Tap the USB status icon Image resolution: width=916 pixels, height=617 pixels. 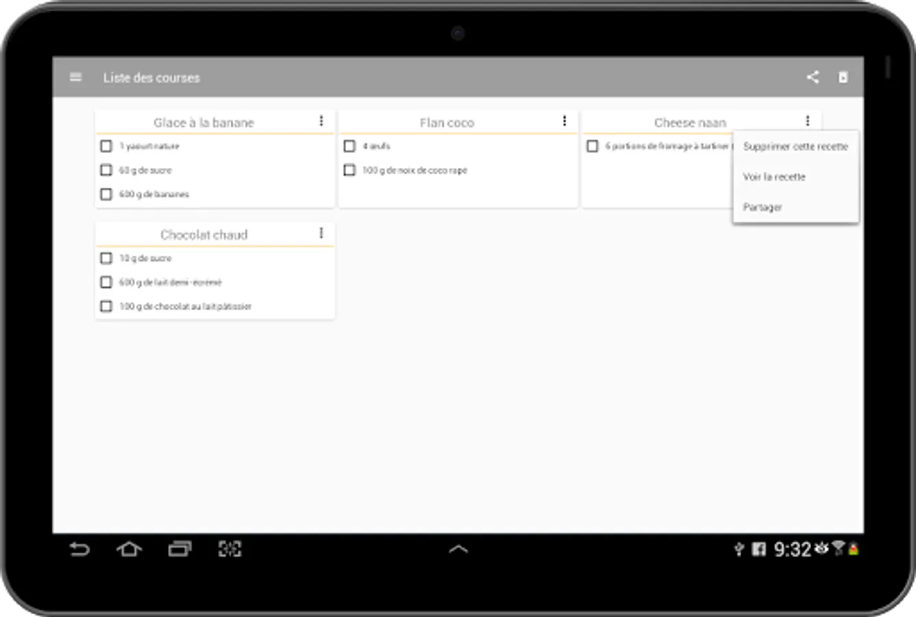pyautogui.click(x=739, y=549)
